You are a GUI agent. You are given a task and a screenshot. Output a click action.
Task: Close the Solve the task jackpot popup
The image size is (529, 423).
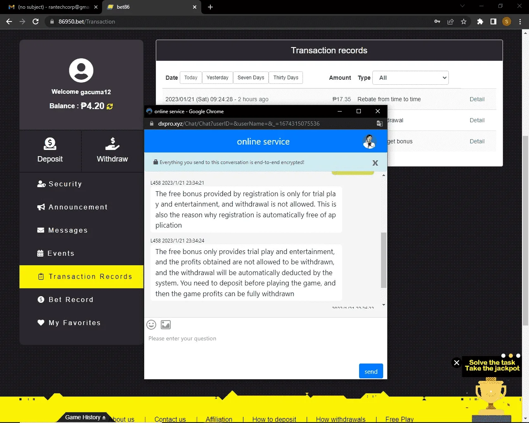click(457, 363)
